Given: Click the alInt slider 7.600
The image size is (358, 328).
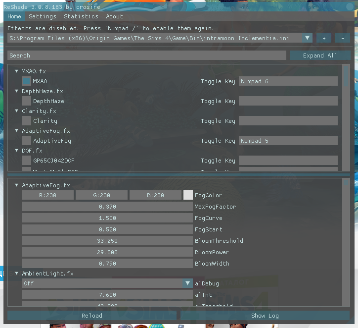Looking at the screenshot, I should [107, 295].
